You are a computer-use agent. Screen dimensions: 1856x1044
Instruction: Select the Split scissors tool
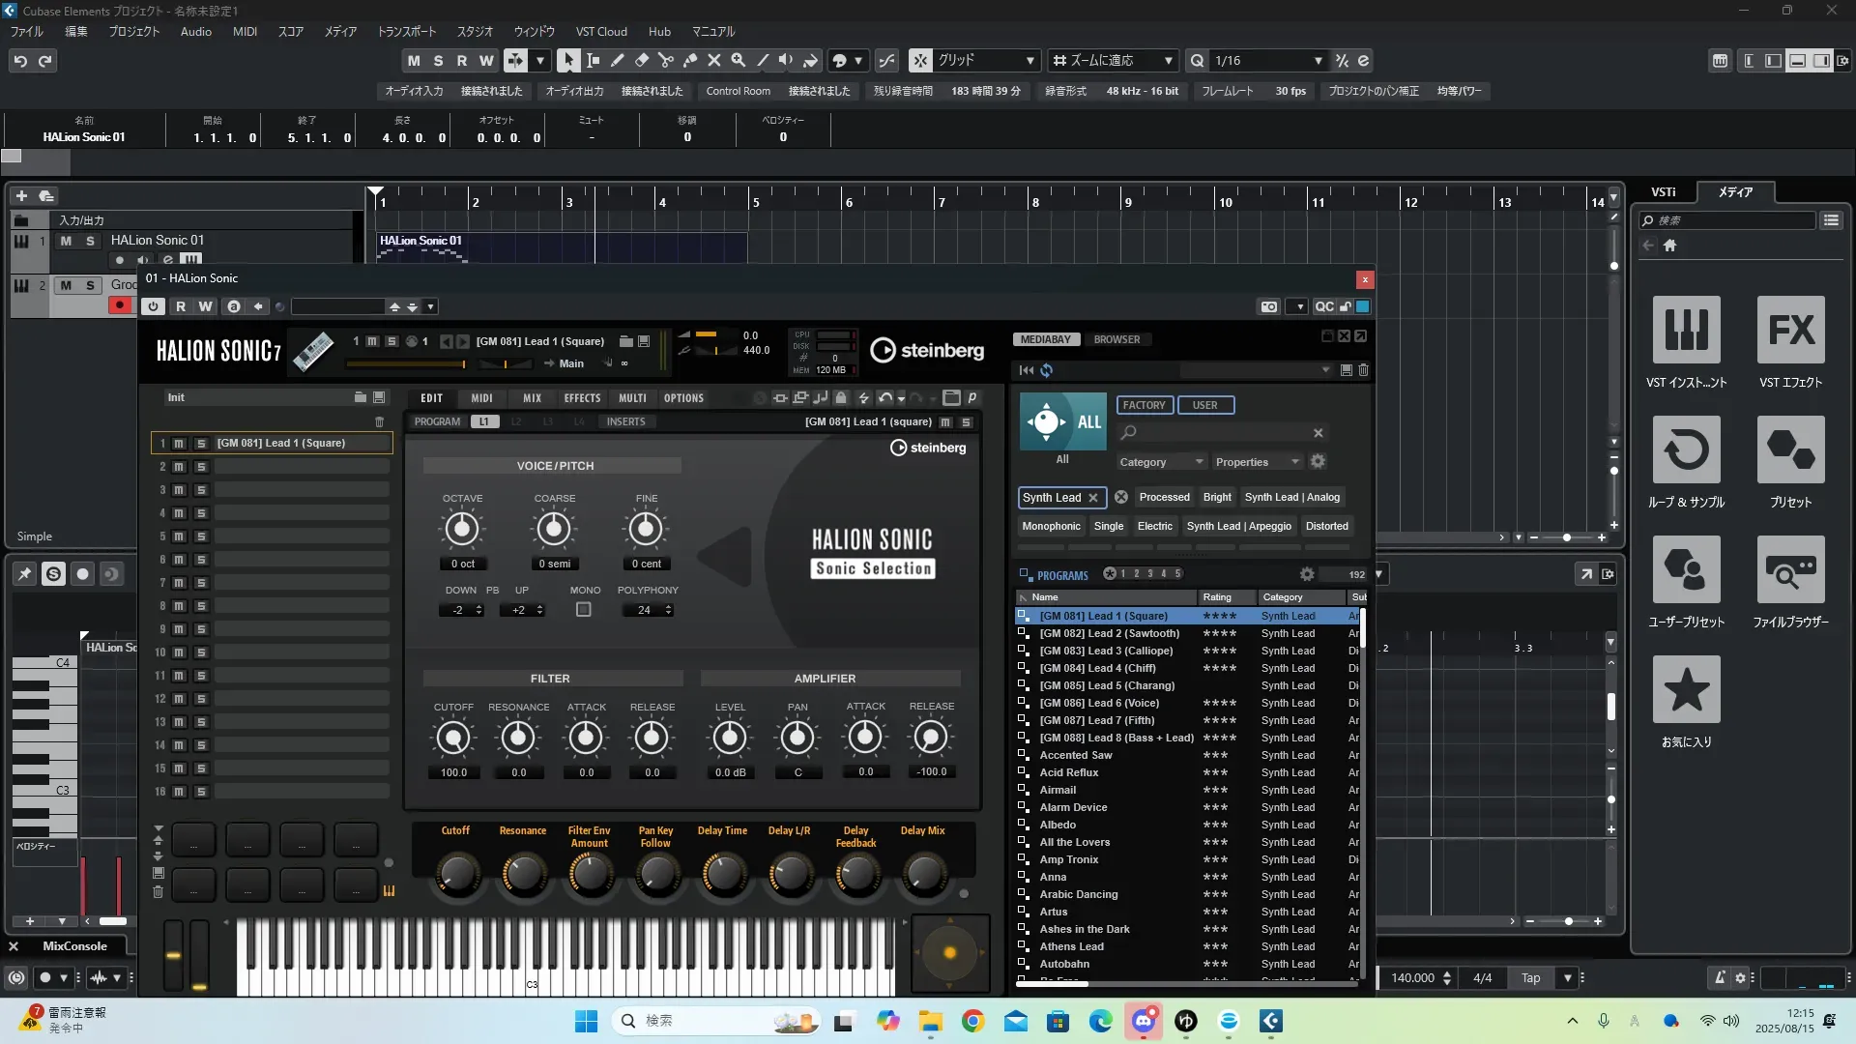(666, 60)
